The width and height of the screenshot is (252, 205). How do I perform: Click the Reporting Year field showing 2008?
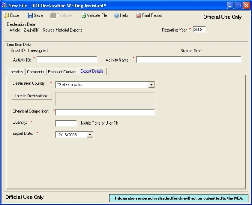(199, 30)
